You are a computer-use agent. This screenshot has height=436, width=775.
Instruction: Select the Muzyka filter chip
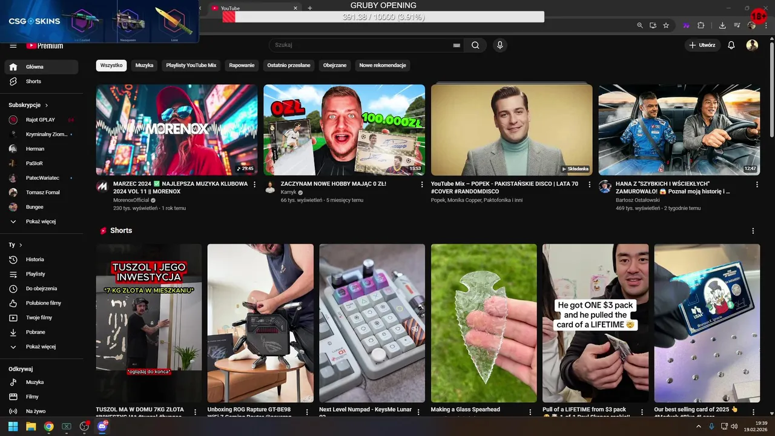point(144,65)
